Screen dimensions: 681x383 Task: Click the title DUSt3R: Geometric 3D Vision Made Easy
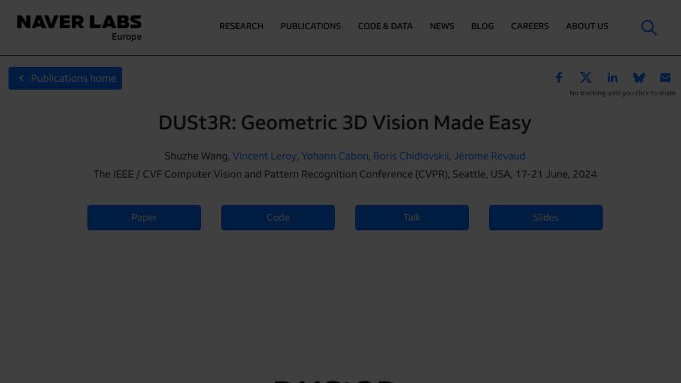click(x=345, y=123)
